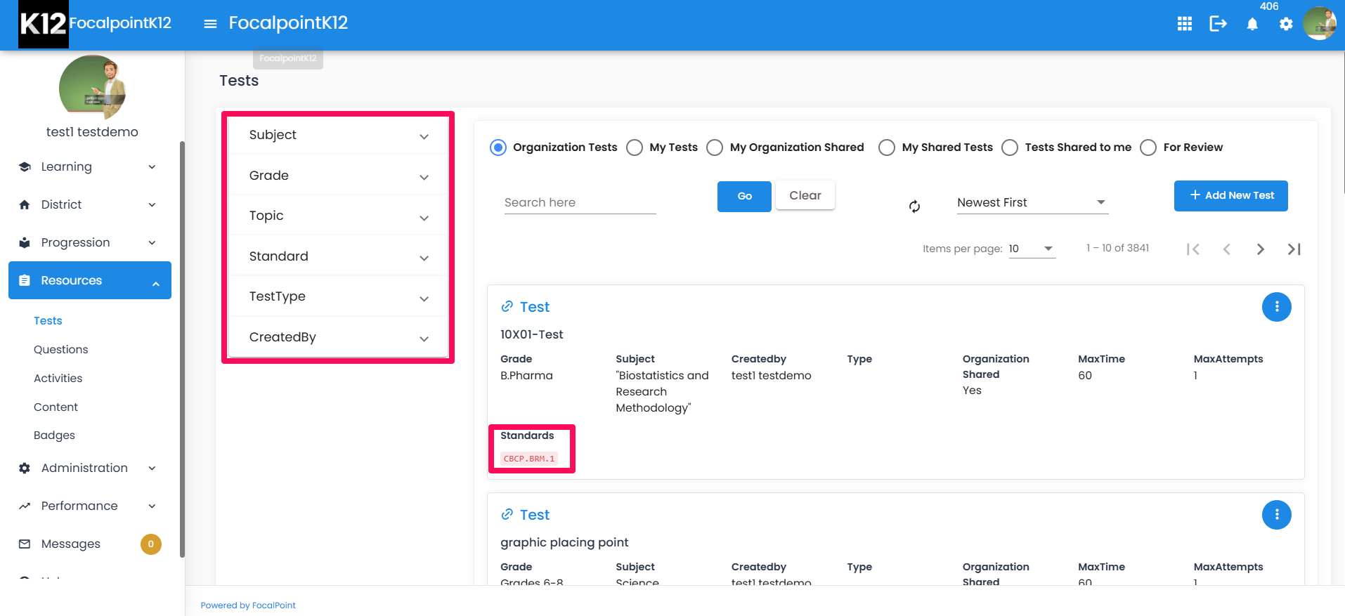Jump to last page of tests
The width and height of the screenshot is (1345, 616).
coord(1294,249)
